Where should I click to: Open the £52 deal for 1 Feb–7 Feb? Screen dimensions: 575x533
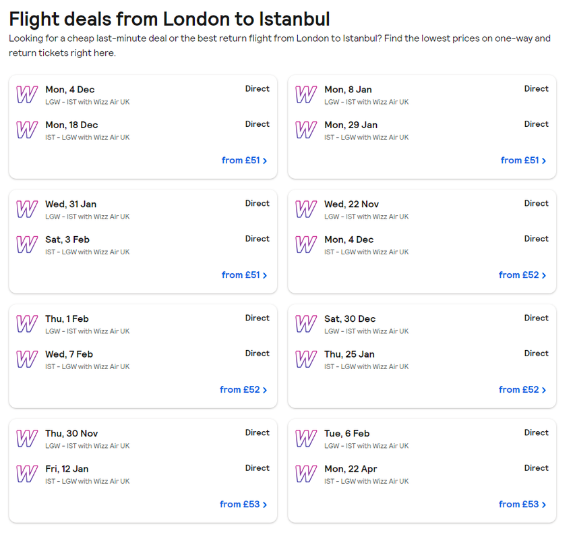click(x=243, y=389)
